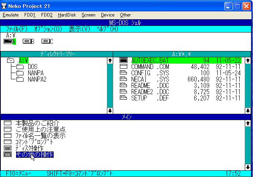Click file list scroll down arrow

248,111
